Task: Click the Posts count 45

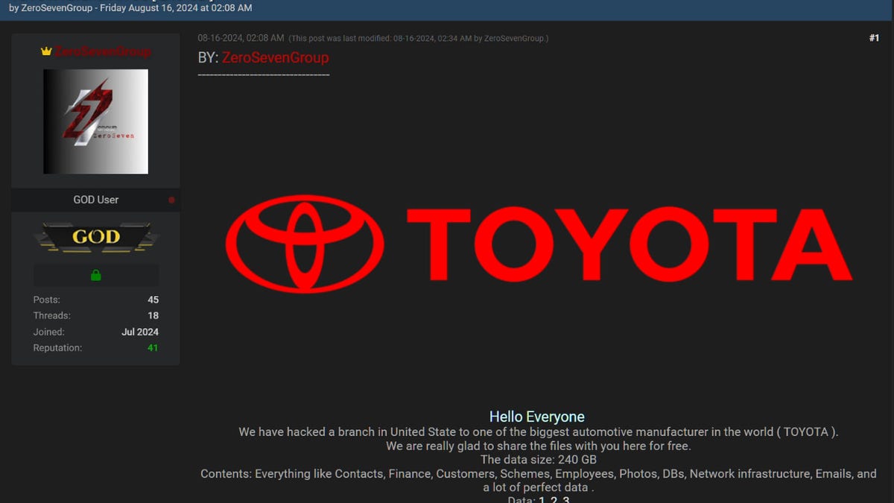Action: [153, 300]
